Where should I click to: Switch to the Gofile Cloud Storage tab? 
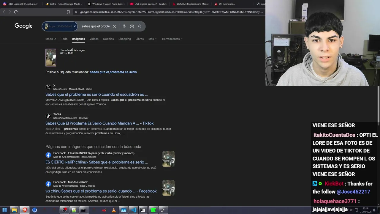pos(64,4)
